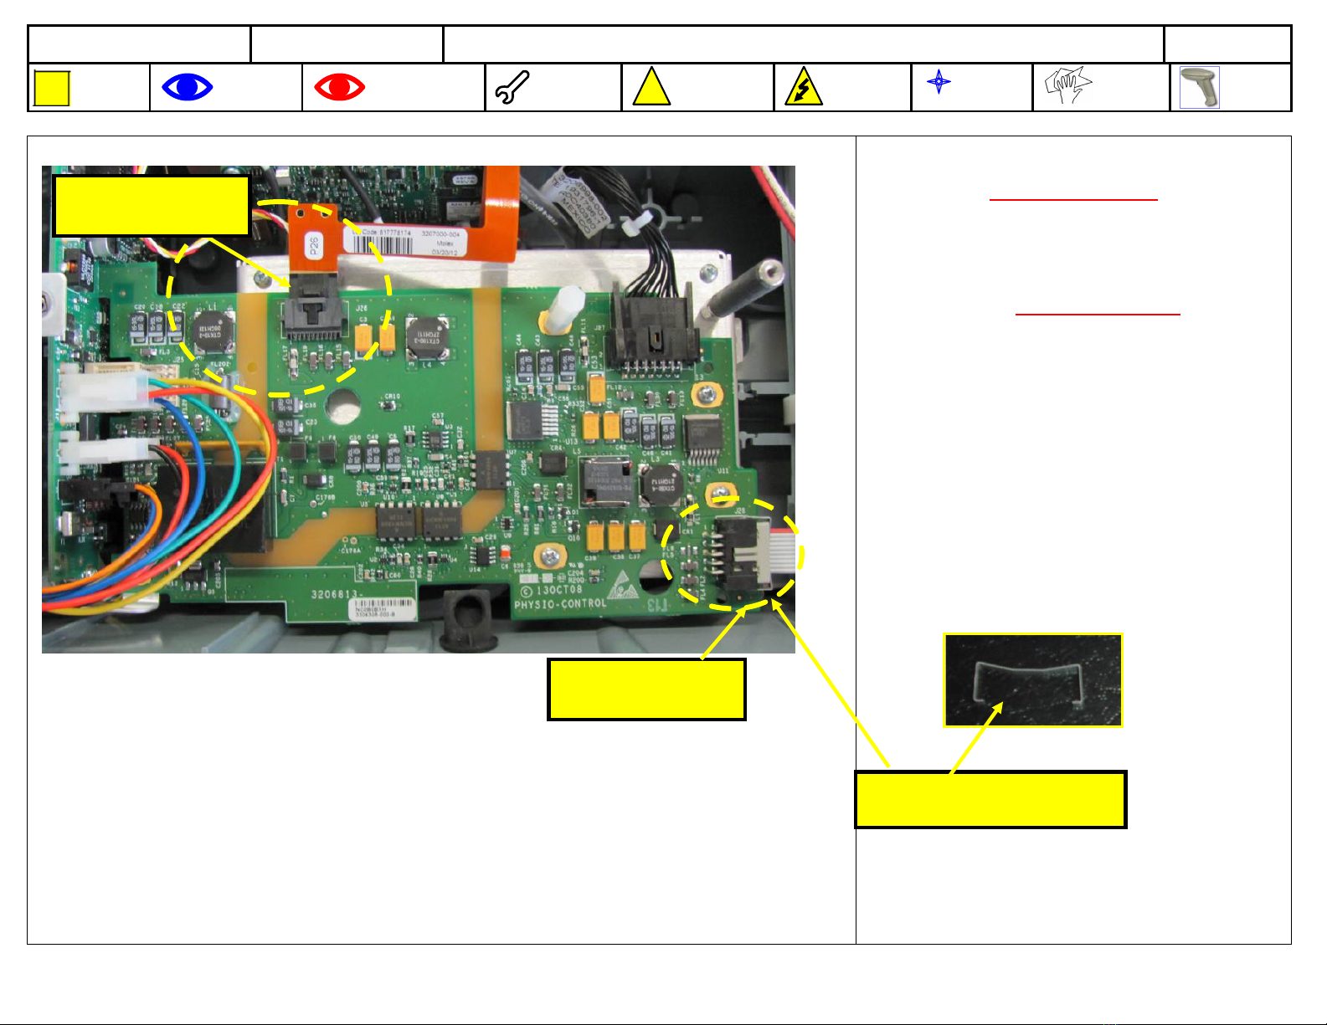Click the hand ESD handling icon
Image resolution: width=1327 pixels, height=1025 pixels.
pyautogui.click(x=1068, y=85)
